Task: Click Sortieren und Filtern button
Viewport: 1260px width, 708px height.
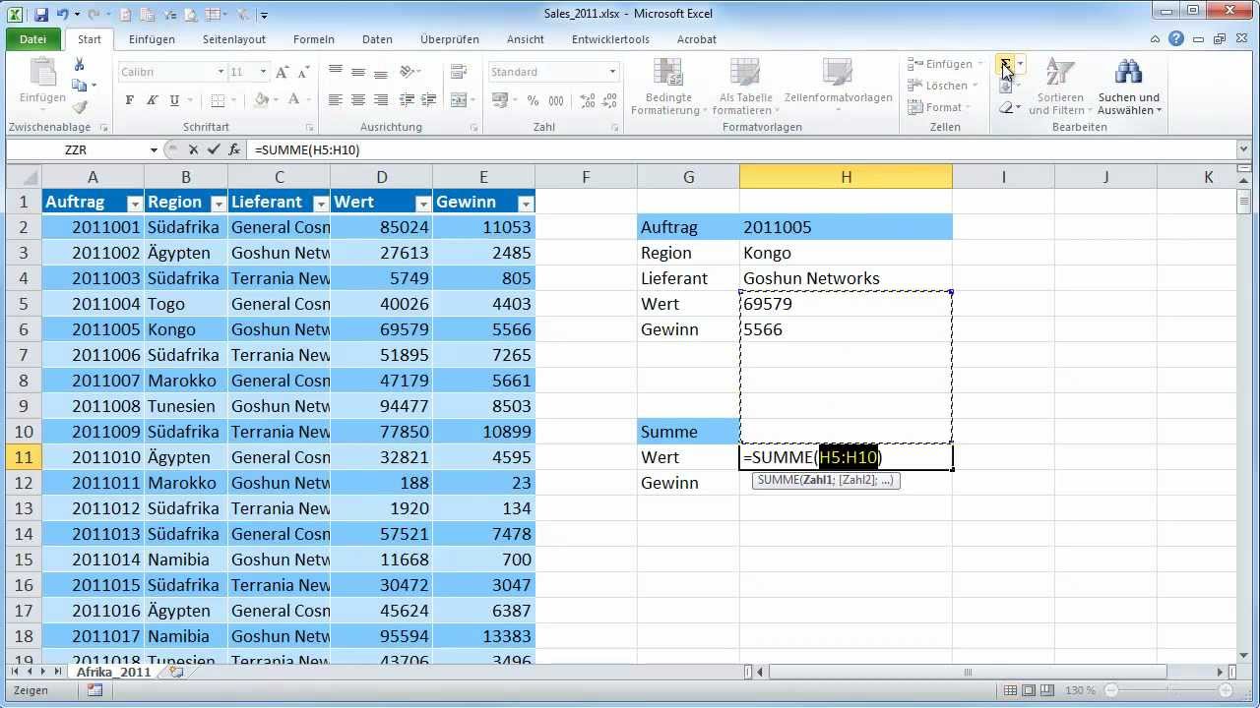Action: (x=1060, y=87)
